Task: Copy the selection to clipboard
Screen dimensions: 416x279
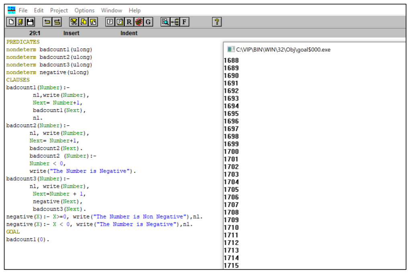Action: [84, 22]
